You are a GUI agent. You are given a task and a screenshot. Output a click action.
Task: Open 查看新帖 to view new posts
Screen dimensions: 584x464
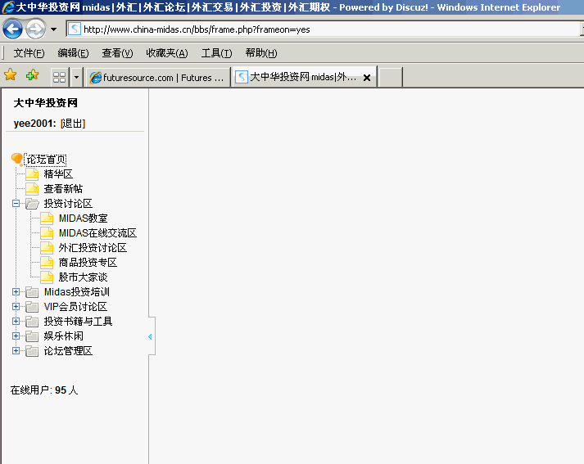tap(63, 189)
